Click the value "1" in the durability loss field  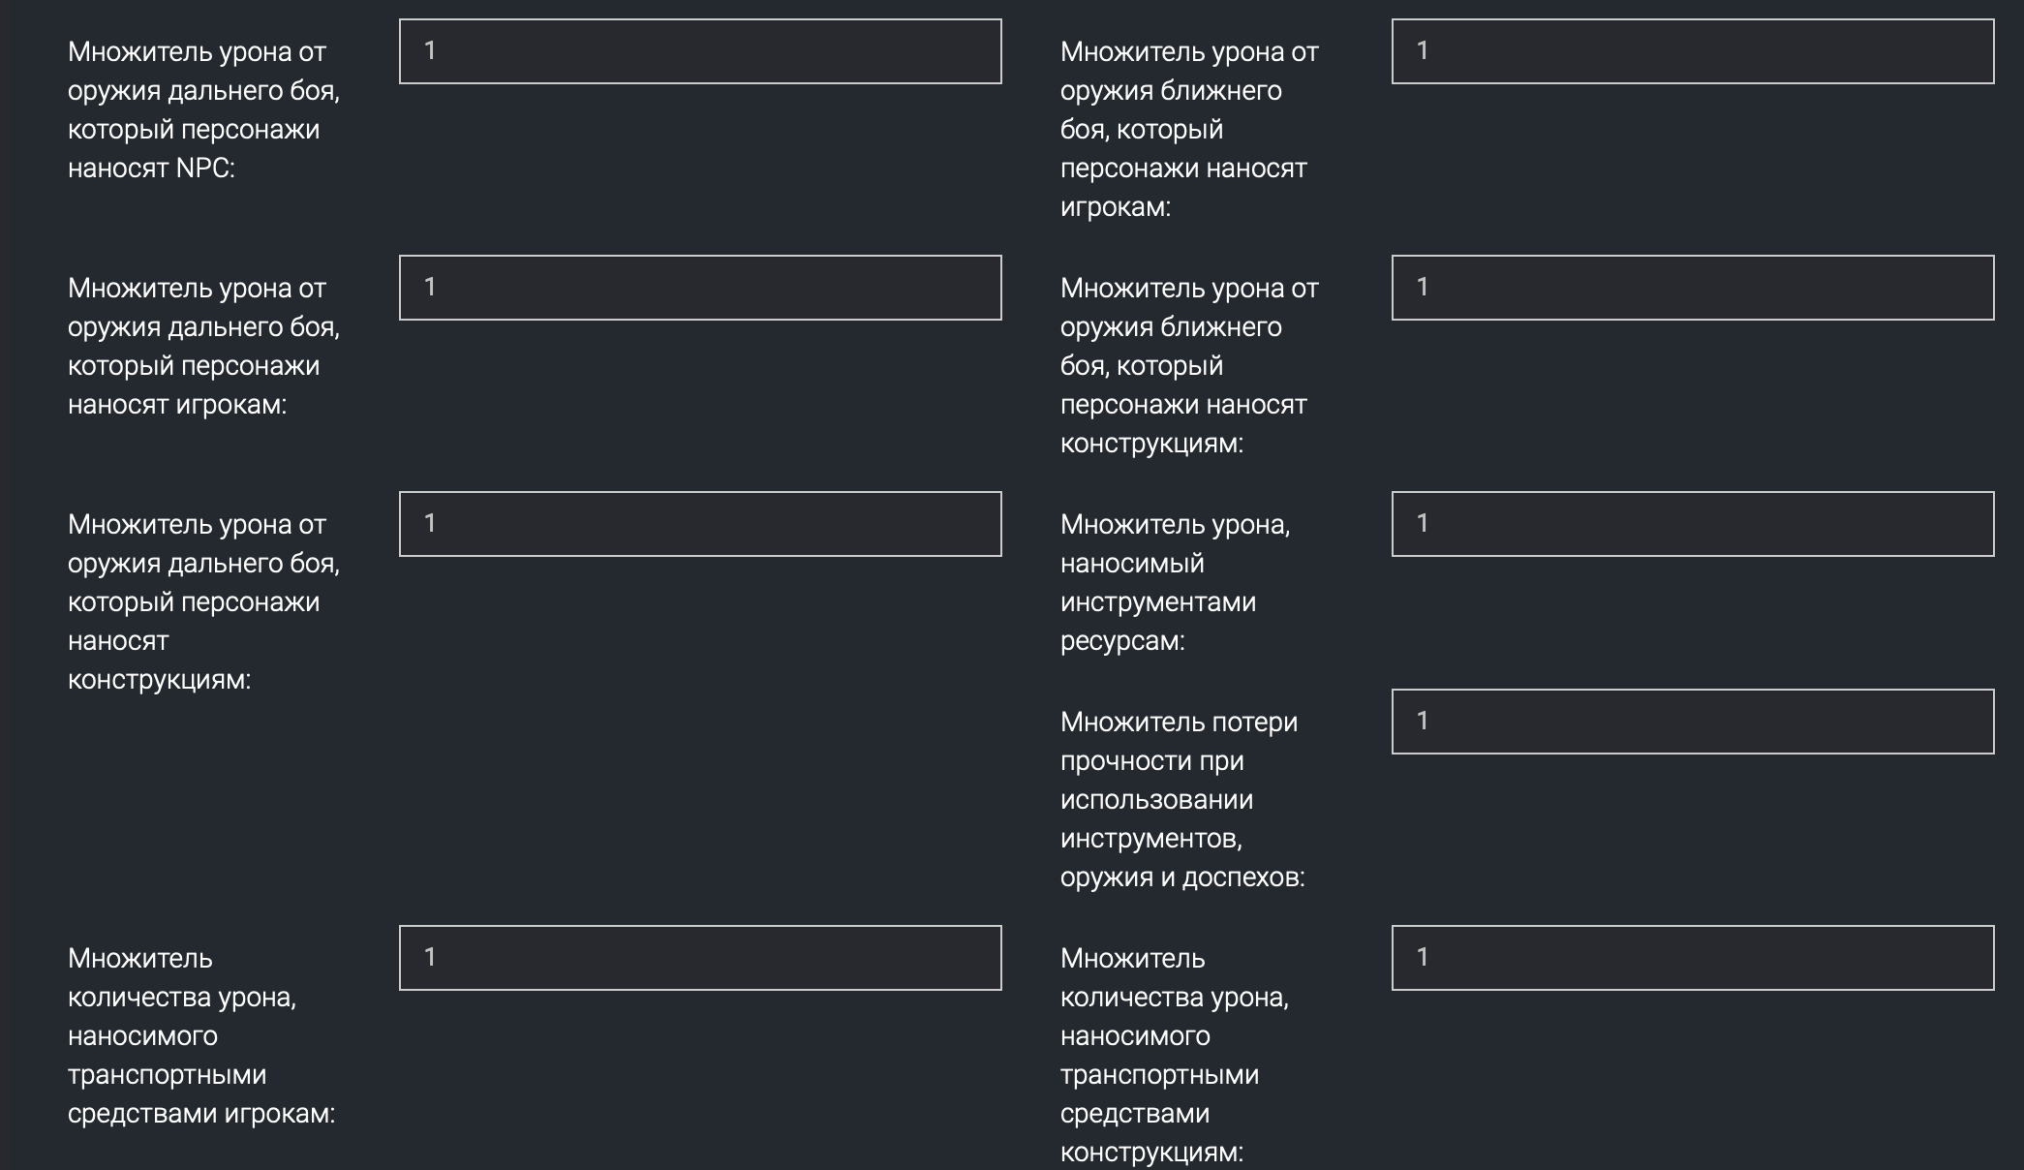[x=1423, y=721]
